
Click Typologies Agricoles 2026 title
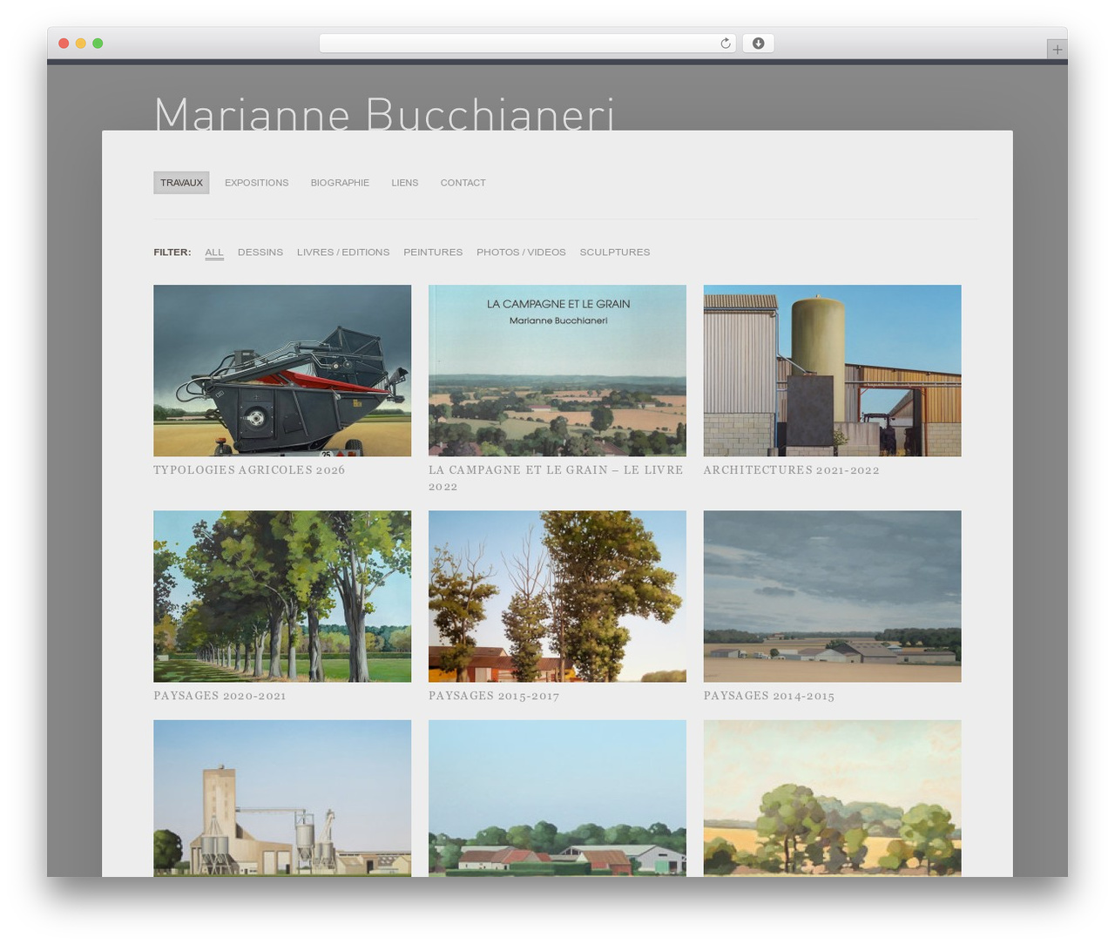(x=249, y=470)
